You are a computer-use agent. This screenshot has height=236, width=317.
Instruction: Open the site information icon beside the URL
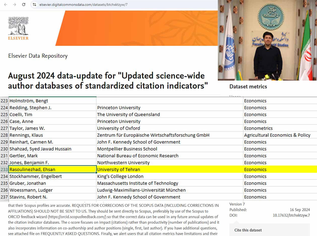[x=35, y=5]
